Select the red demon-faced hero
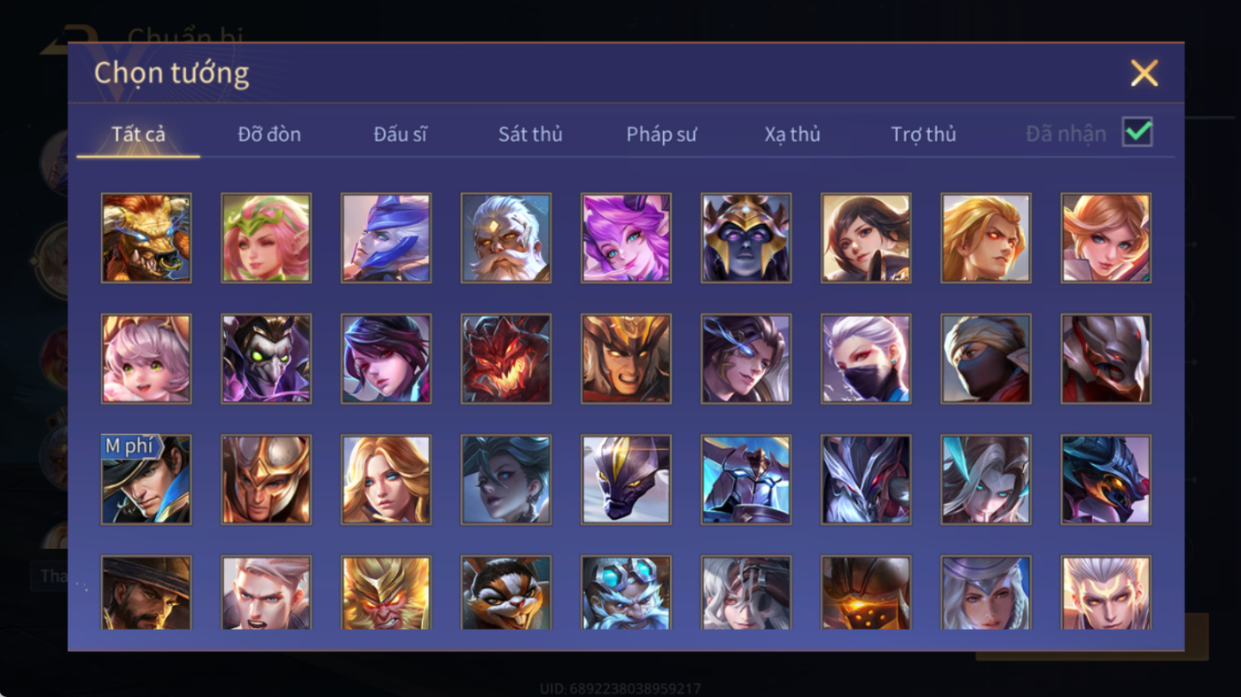Image resolution: width=1241 pixels, height=697 pixels. [506, 359]
